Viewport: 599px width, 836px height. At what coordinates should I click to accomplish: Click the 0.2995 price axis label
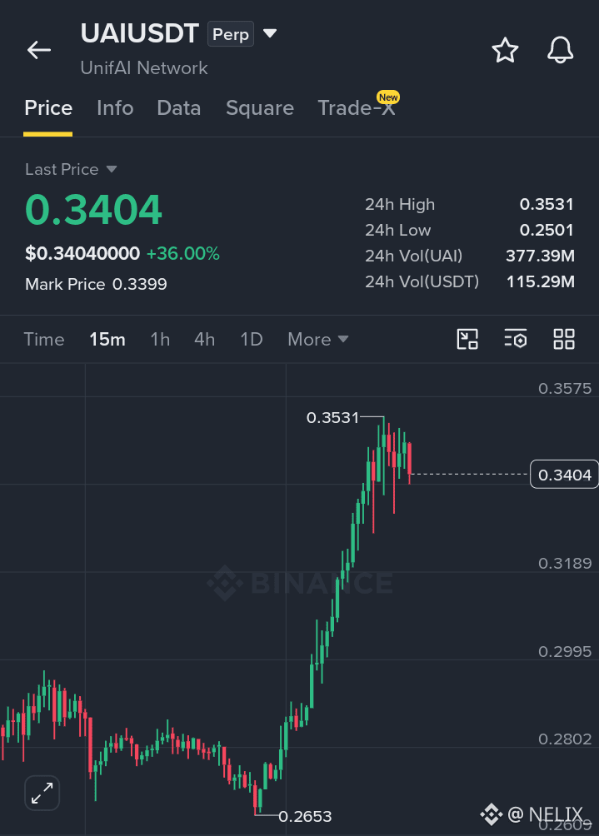565,651
